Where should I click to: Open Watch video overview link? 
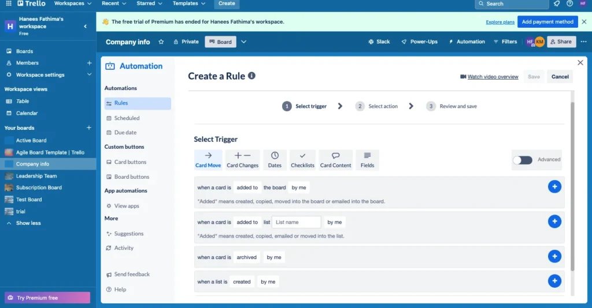(489, 77)
